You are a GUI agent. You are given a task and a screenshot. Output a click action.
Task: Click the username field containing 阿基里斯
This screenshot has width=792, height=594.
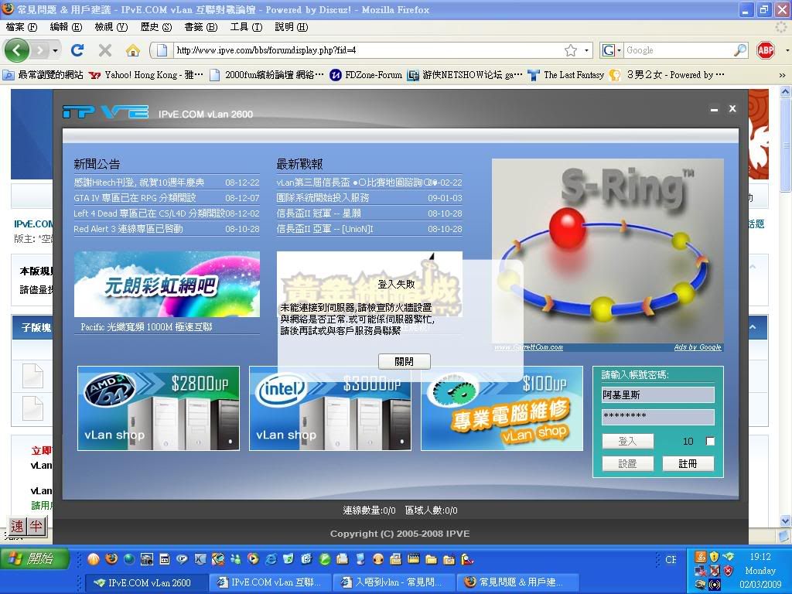tap(657, 394)
